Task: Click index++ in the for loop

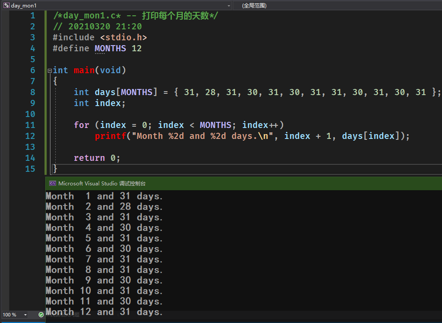Action: 260,125
